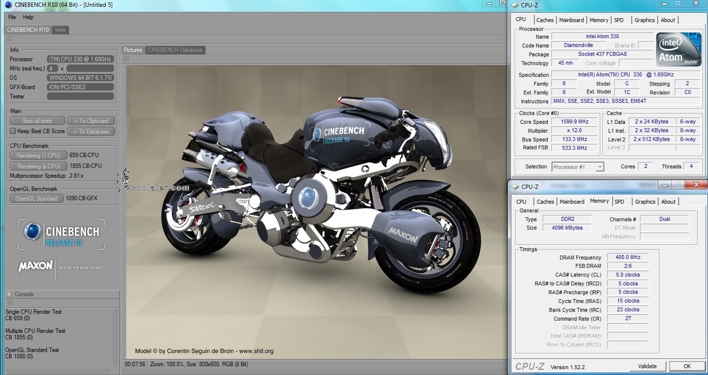The image size is (708, 375).
Task: Switch to the CINEBENCH R10 tab
Action: pos(28,30)
